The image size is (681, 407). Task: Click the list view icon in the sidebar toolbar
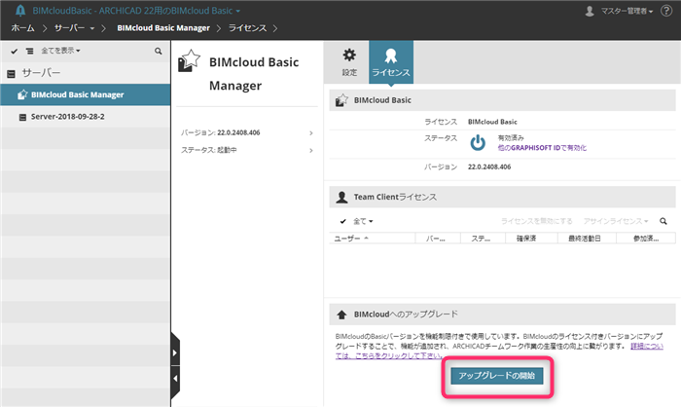(x=29, y=51)
